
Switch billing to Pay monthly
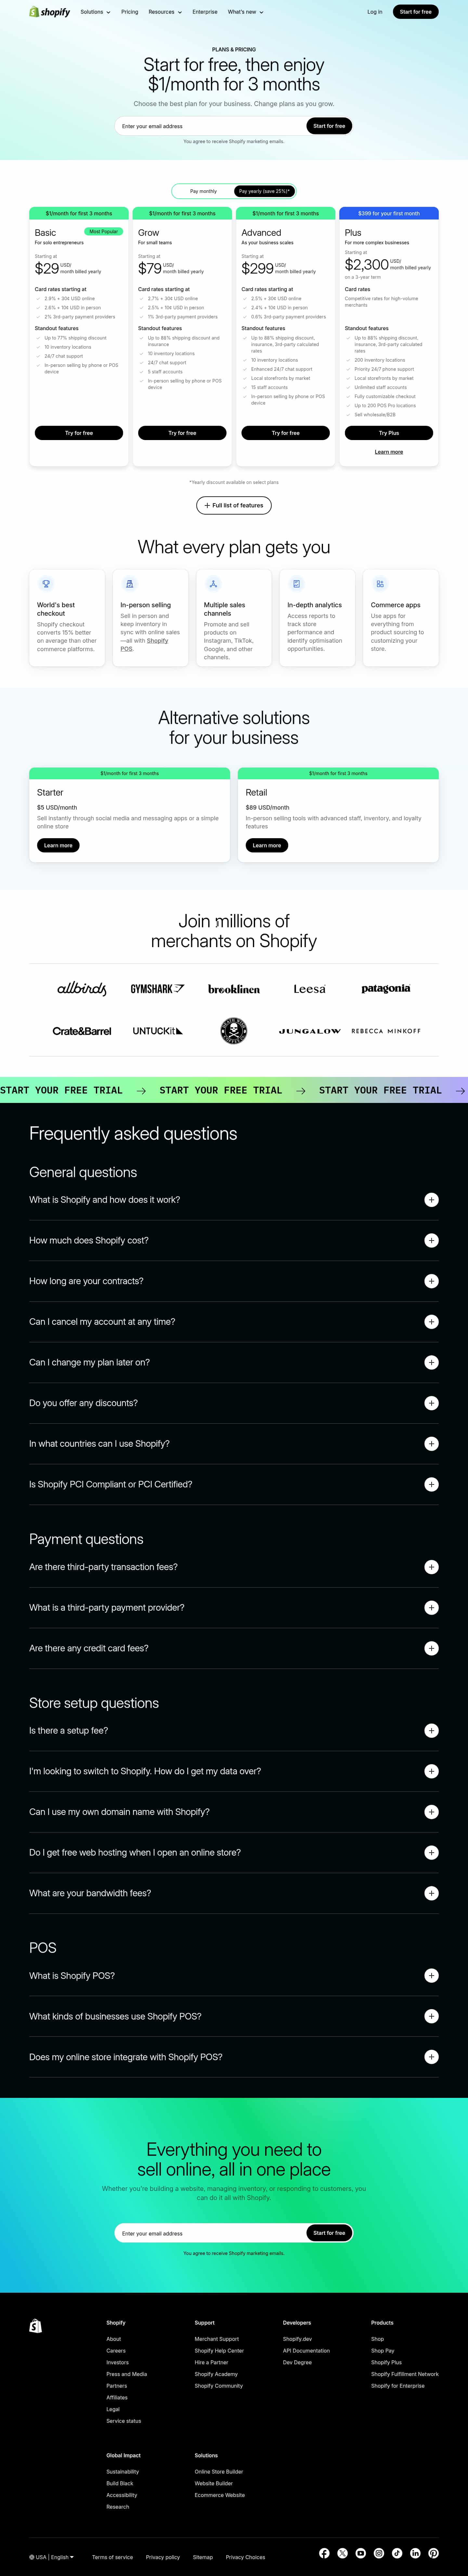pos(203,191)
